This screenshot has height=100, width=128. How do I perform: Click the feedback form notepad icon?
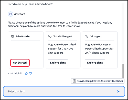tap(74, 81)
